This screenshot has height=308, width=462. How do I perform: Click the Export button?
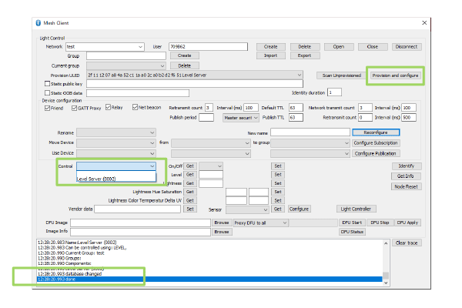(305, 55)
